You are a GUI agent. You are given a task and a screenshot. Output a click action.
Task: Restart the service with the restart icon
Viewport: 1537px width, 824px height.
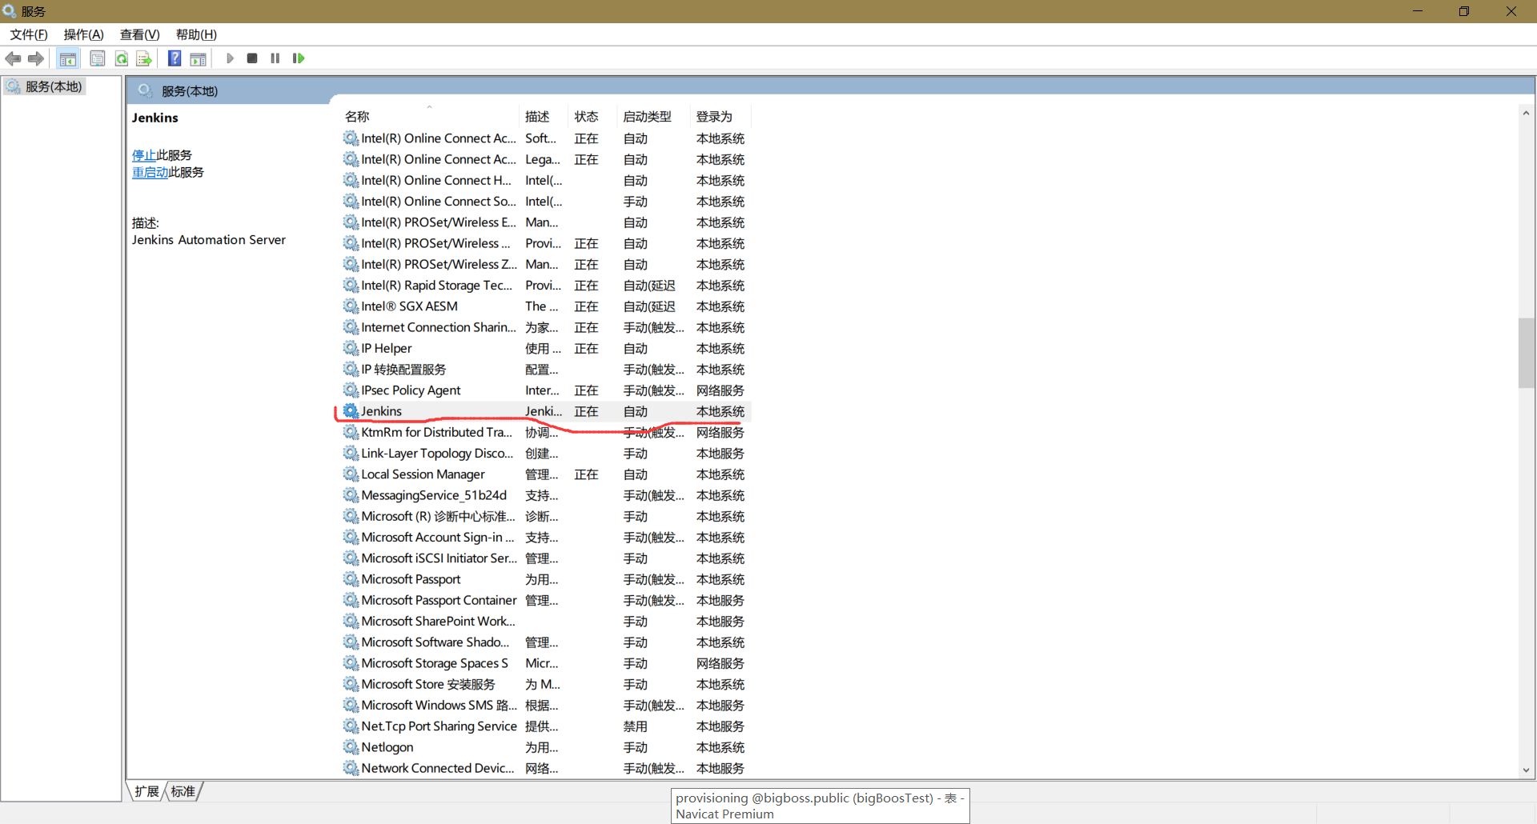(299, 58)
